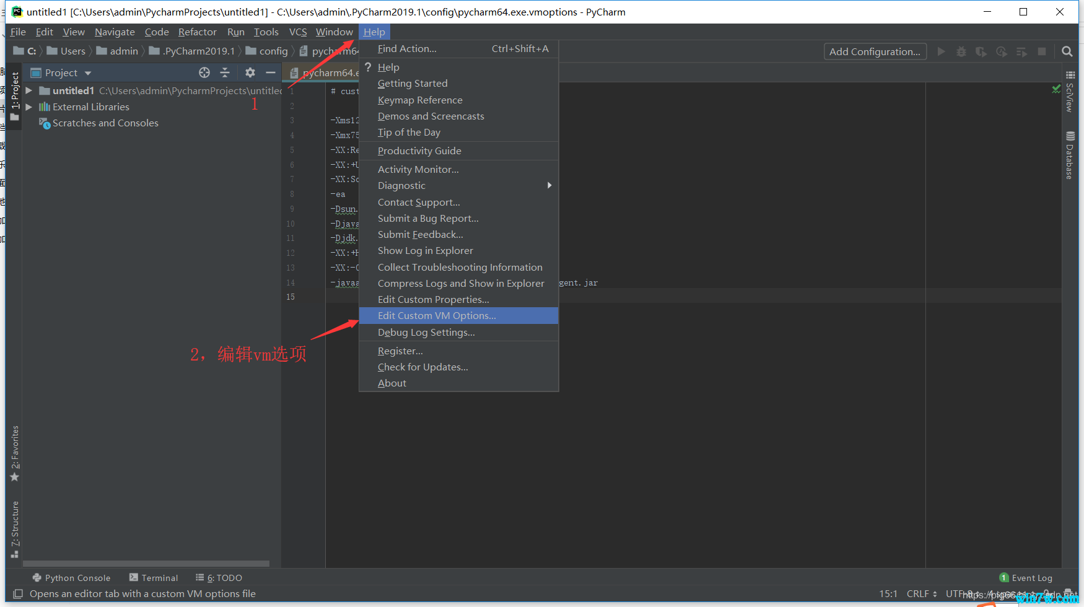Open the VCS menu

coord(298,32)
